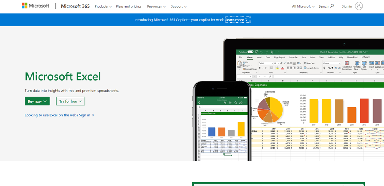Open the Buy now dropdown button
The height and width of the screenshot is (186, 384).
click(x=37, y=101)
